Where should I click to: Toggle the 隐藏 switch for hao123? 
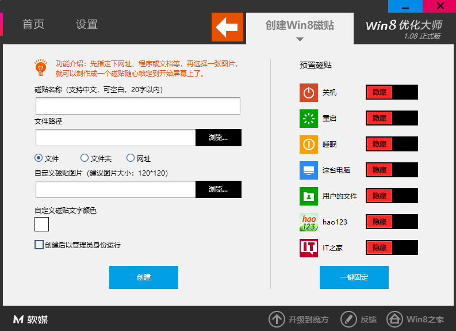click(392, 222)
